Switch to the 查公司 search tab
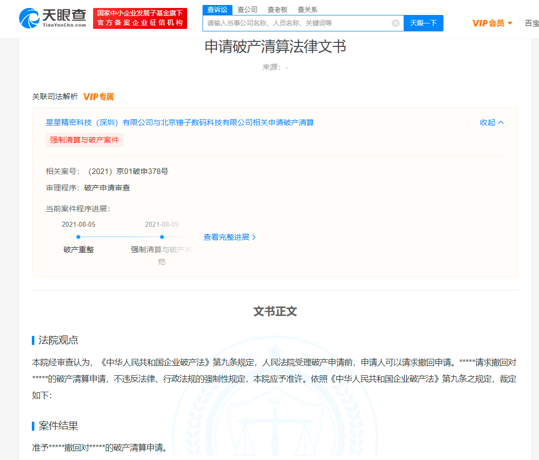The height and width of the screenshot is (460, 539). [247, 9]
